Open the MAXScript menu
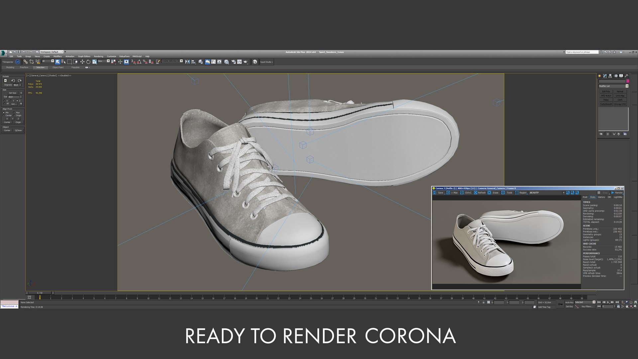Screen dimensions: 638x359 point(137,56)
